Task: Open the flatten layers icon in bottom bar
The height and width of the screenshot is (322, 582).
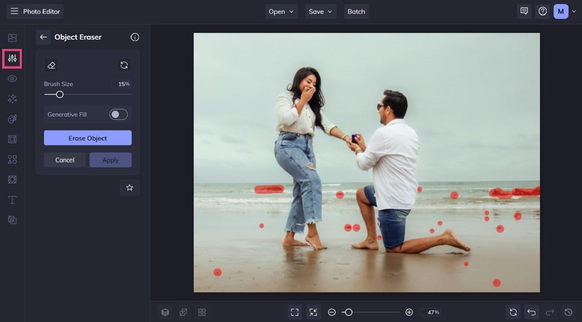Action: 183,312
